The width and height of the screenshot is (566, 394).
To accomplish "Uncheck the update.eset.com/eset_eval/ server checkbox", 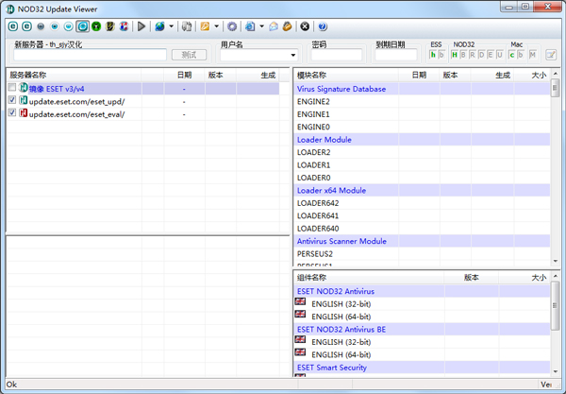I will point(12,113).
